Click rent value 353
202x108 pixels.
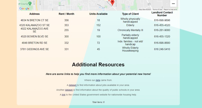point(66,25)
